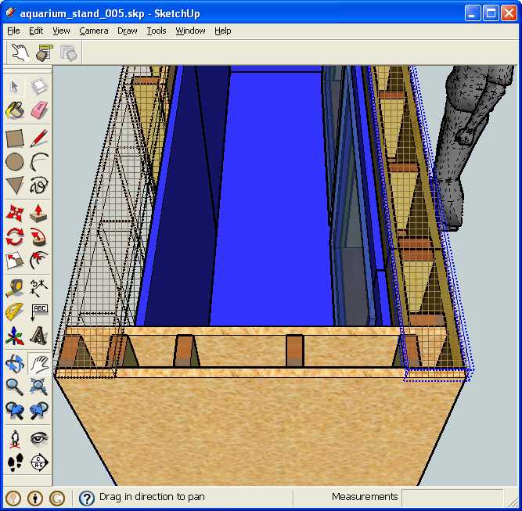The height and width of the screenshot is (511, 522).
Task: Click the Measurements value box
Action: pos(452,497)
